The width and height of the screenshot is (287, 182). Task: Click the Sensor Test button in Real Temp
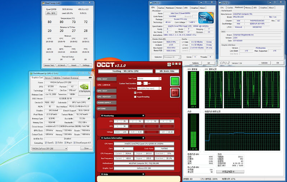coord(49,65)
